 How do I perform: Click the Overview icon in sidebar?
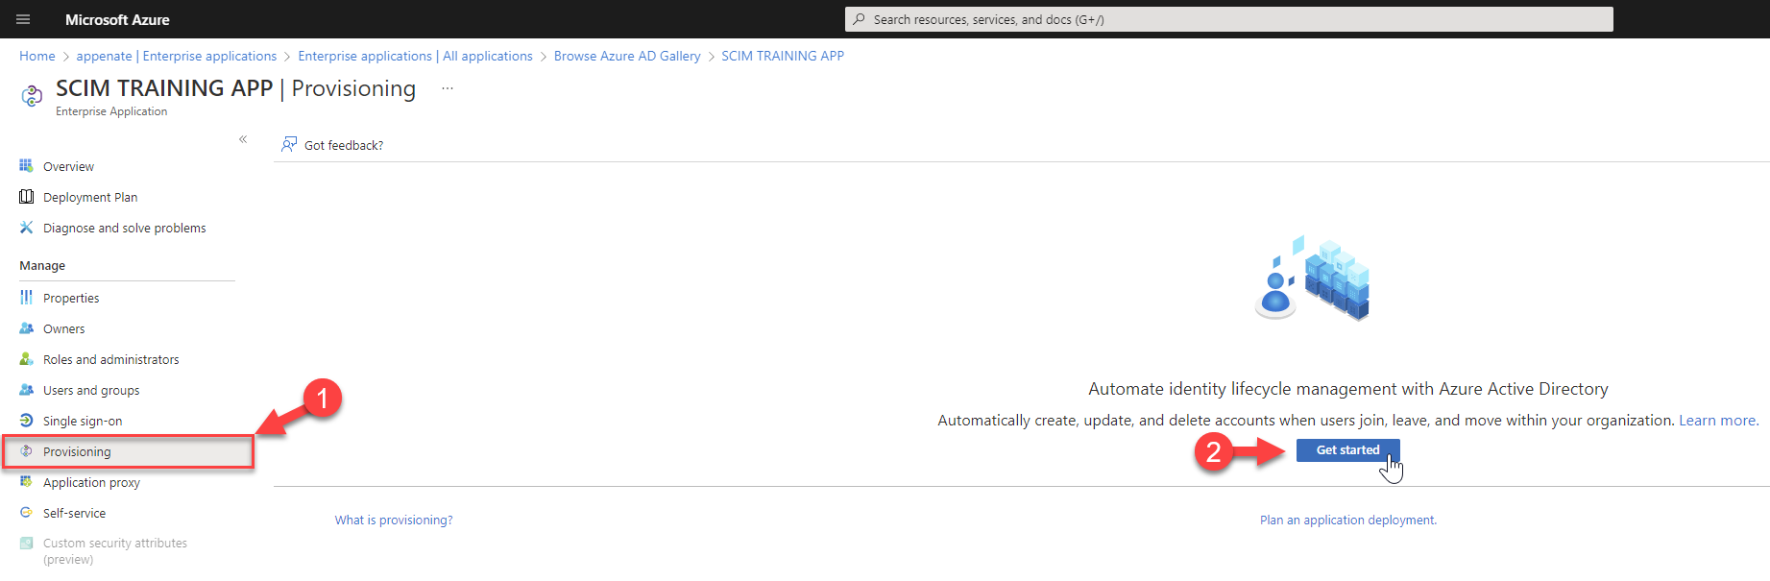coord(26,166)
